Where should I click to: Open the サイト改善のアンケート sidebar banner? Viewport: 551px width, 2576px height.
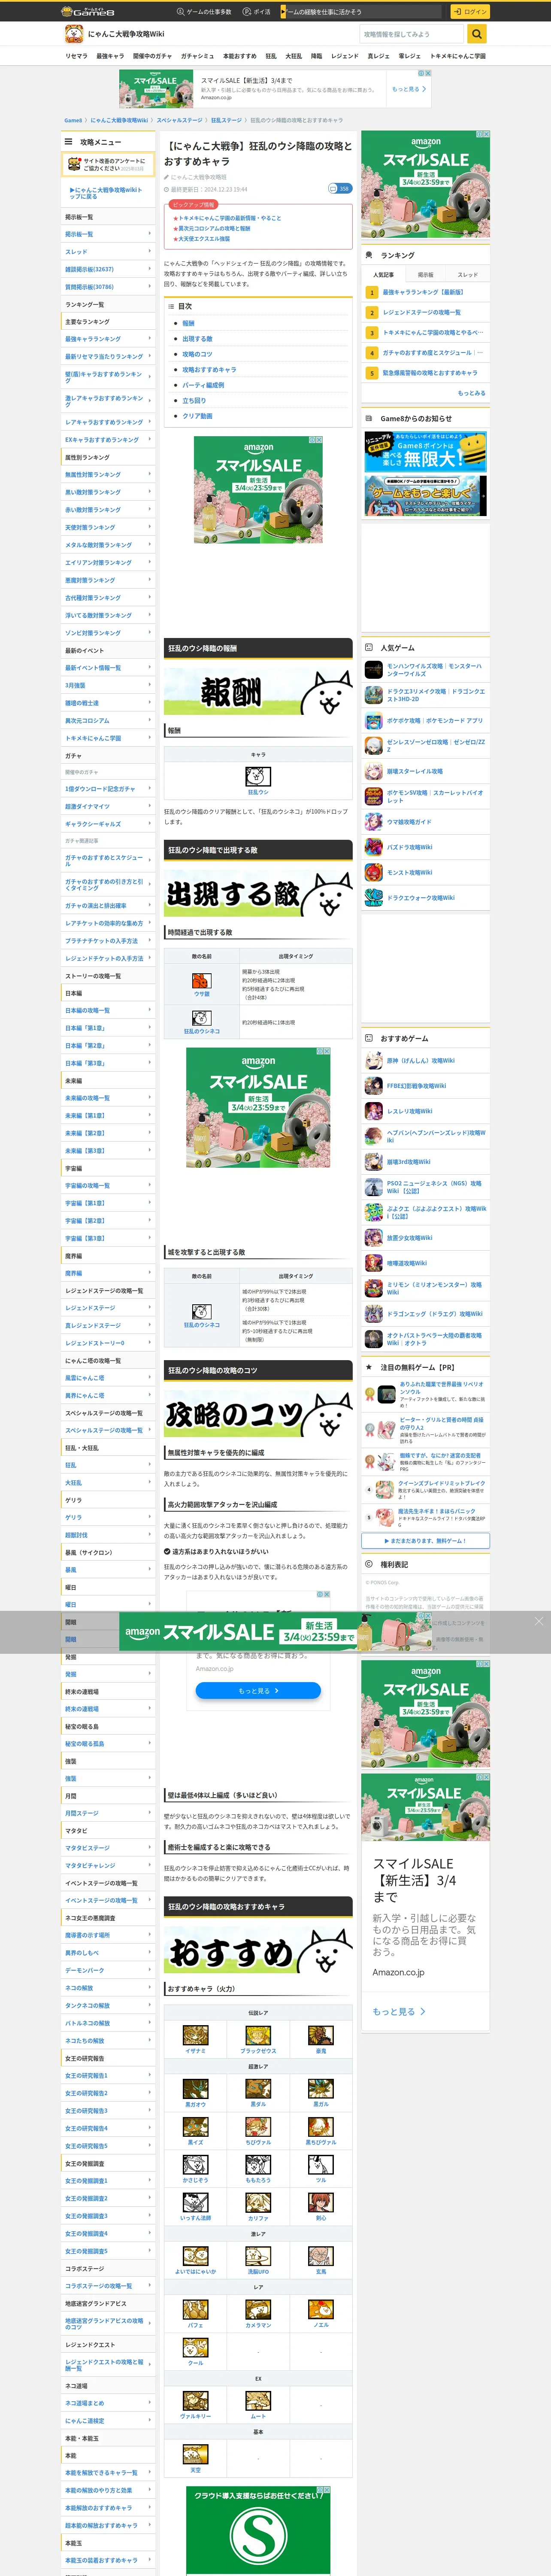108,164
